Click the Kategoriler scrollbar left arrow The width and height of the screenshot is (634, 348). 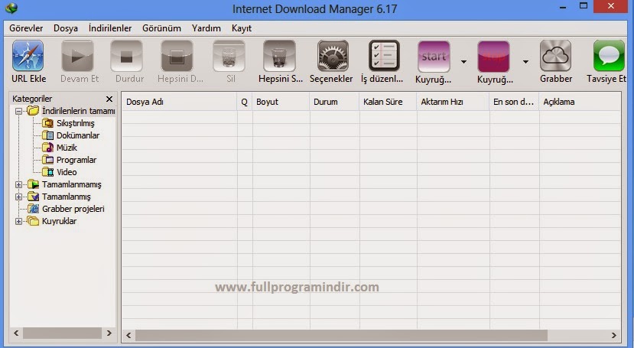[x=16, y=333]
